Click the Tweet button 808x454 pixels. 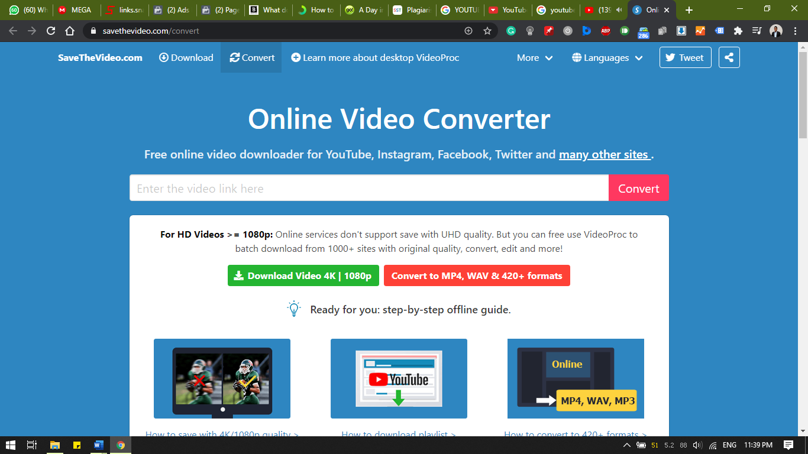point(685,57)
